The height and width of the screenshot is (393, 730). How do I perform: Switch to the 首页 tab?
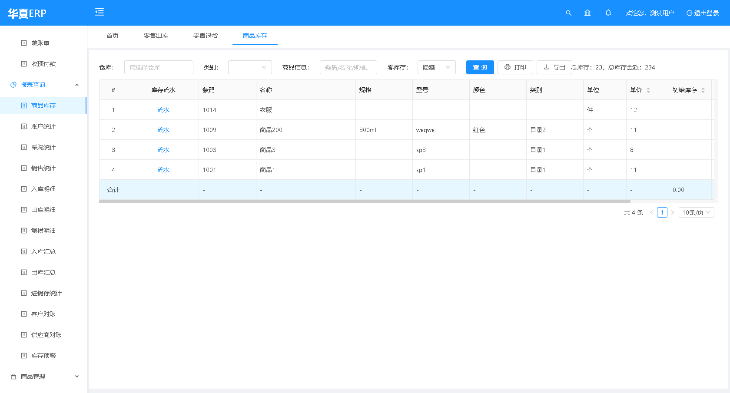[113, 36]
